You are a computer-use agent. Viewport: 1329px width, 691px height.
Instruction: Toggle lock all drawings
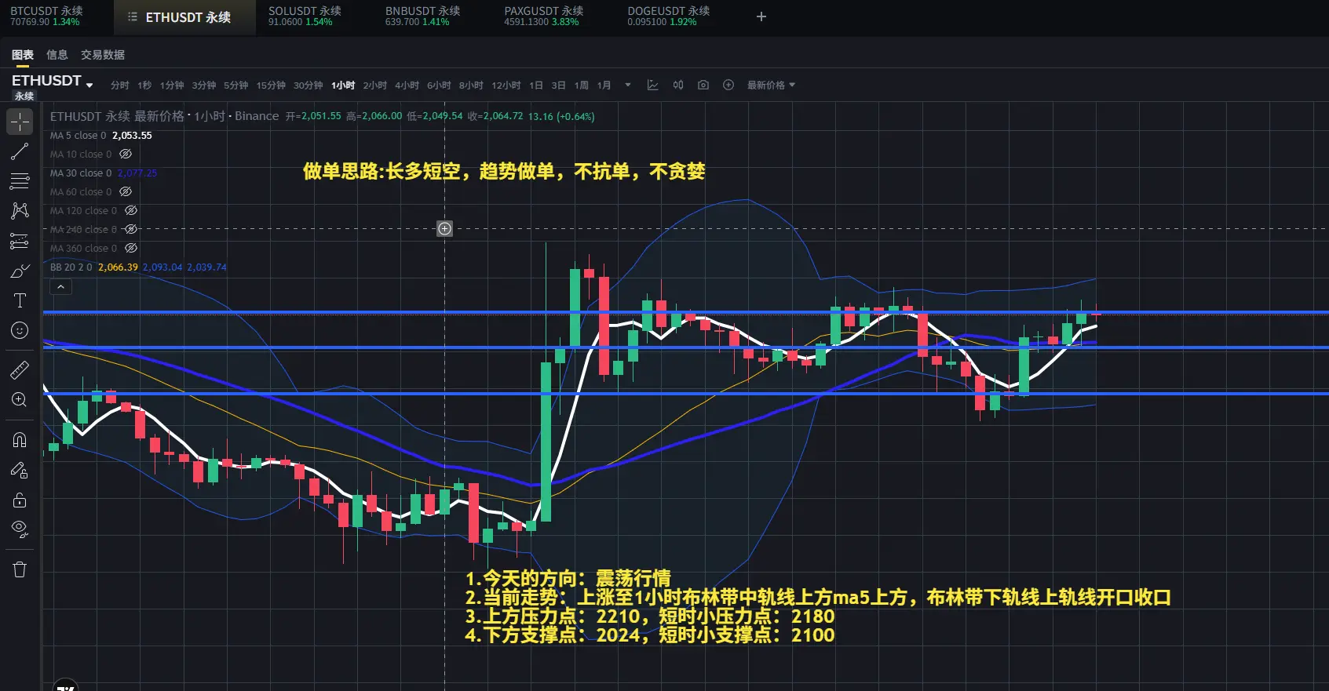(x=20, y=500)
